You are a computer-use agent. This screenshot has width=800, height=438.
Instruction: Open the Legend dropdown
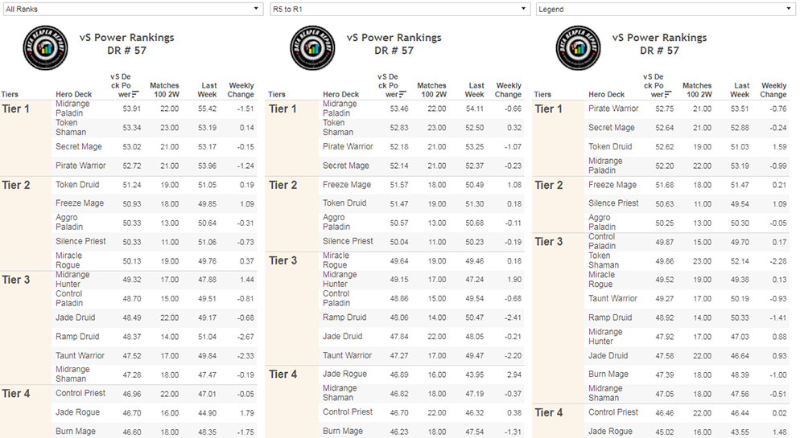(x=666, y=9)
